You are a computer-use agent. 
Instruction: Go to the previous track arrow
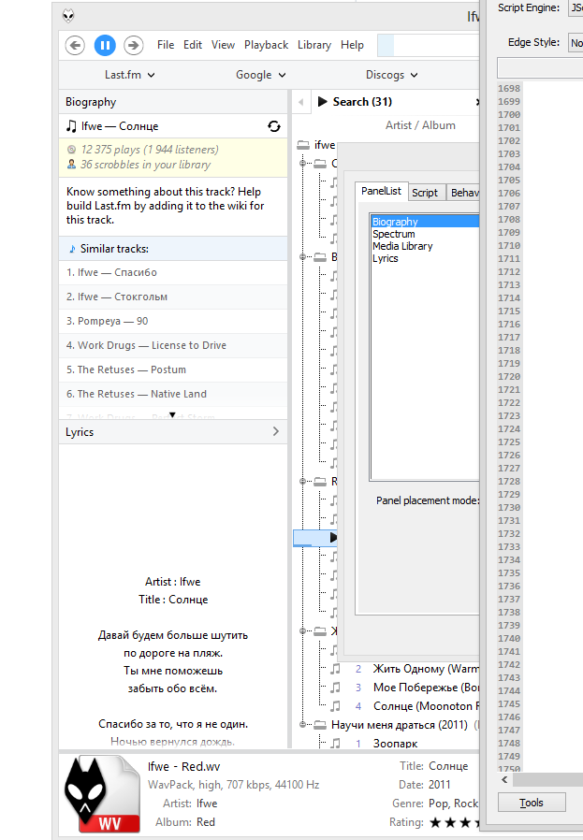coord(76,45)
